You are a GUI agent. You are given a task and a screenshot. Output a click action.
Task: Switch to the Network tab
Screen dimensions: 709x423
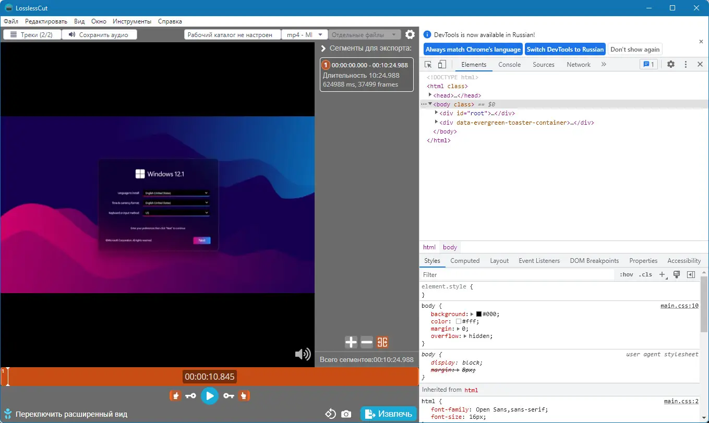pyautogui.click(x=579, y=65)
